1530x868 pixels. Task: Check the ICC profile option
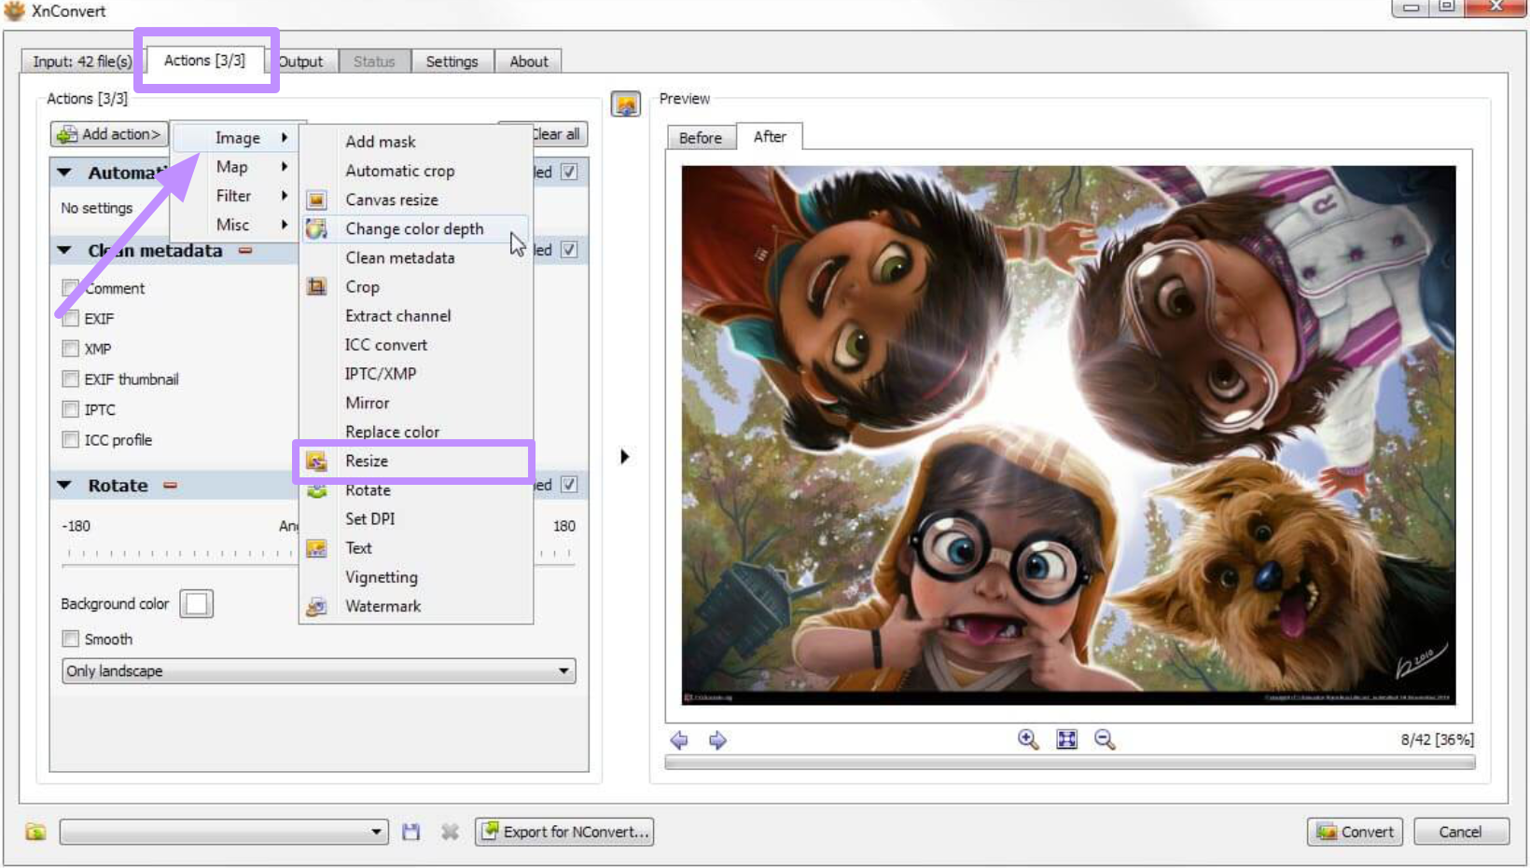pyautogui.click(x=70, y=439)
